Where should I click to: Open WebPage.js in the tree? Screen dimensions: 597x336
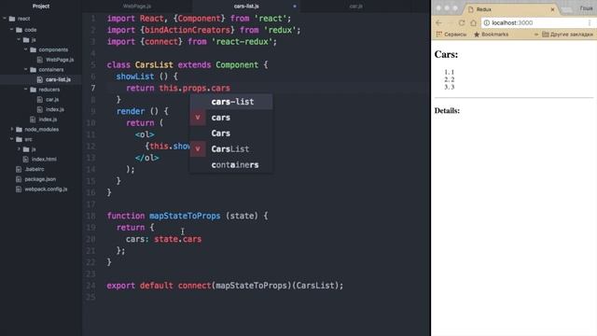click(x=60, y=60)
